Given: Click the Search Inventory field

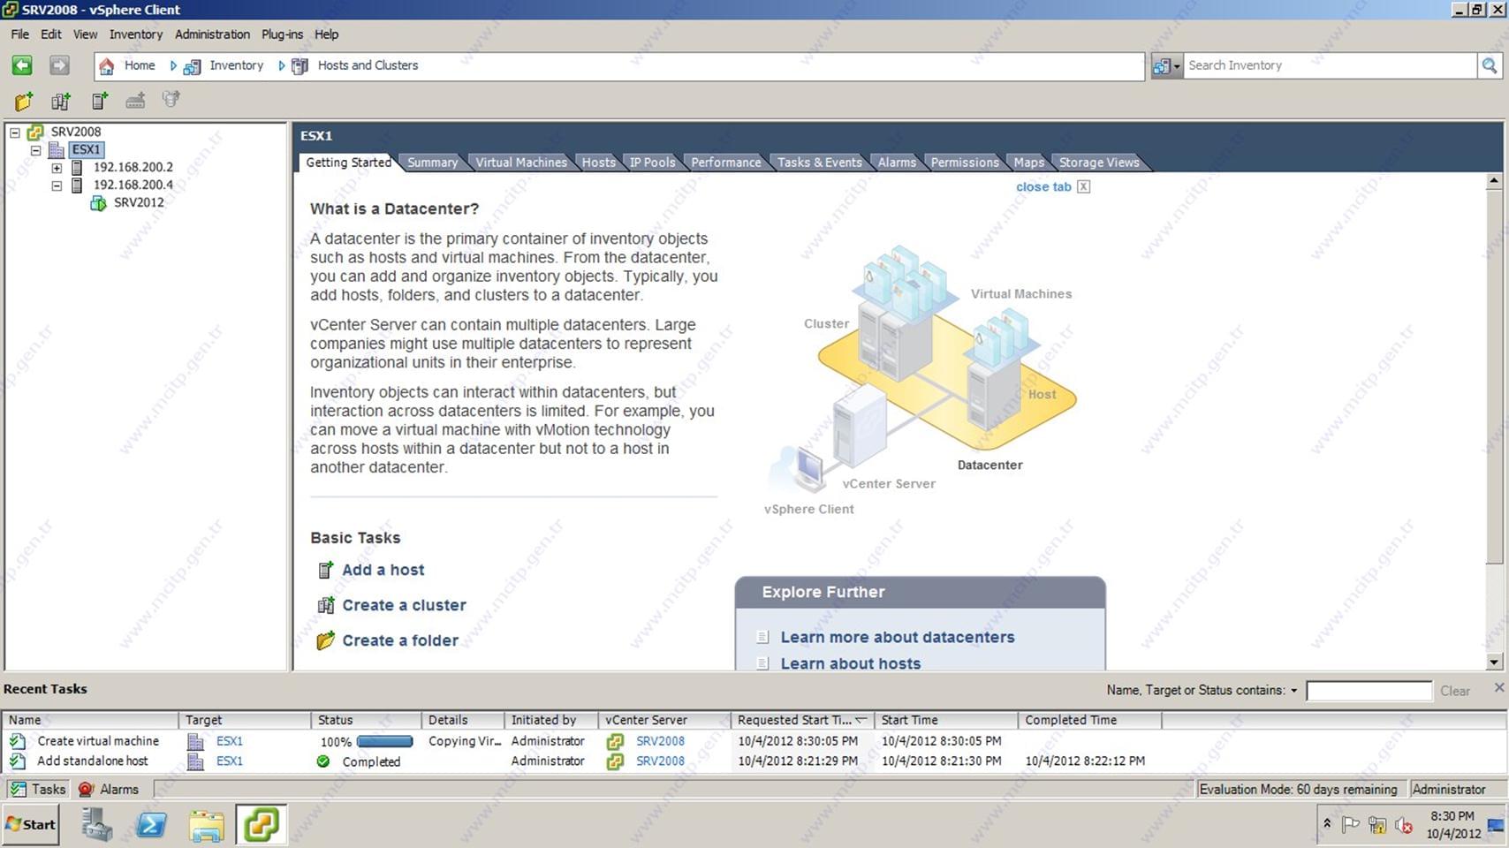Looking at the screenshot, I should coord(1330,65).
